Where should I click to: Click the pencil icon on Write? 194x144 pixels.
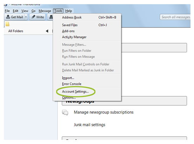click(33, 17)
